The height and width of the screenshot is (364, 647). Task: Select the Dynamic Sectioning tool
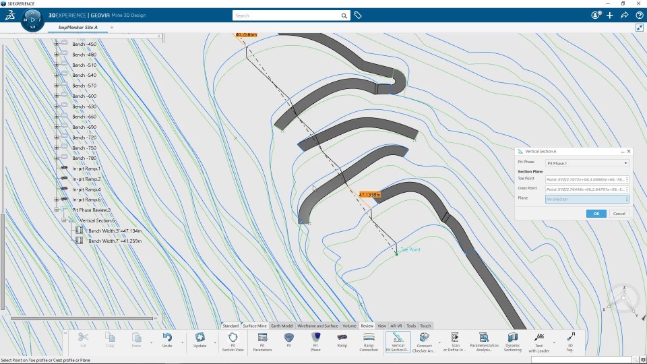click(512, 342)
